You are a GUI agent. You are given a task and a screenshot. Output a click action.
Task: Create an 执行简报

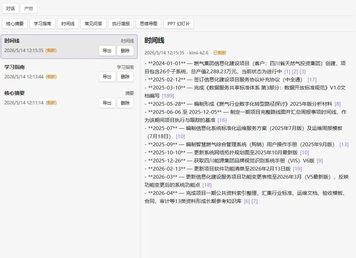pyautogui.click(x=121, y=24)
